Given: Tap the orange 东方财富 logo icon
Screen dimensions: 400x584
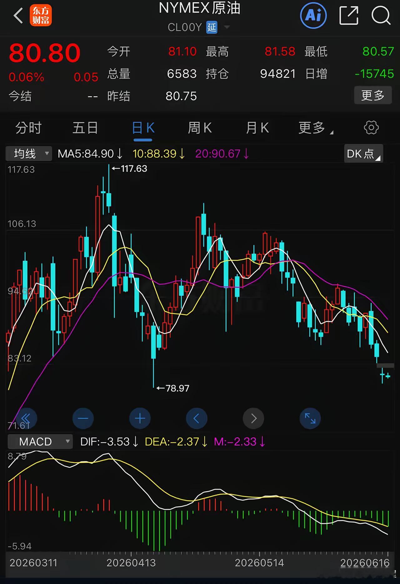Looking at the screenshot, I should pos(41,16).
